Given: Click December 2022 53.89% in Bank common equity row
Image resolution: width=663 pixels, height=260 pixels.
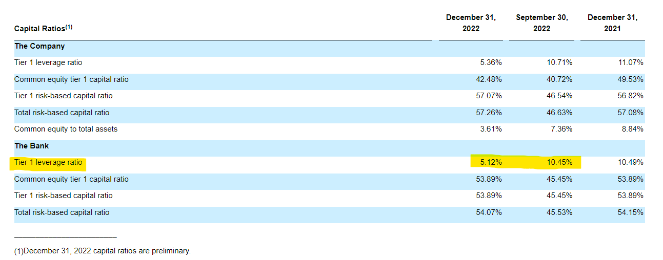Looking at the screenshot, I should click(x=489, y=179).
